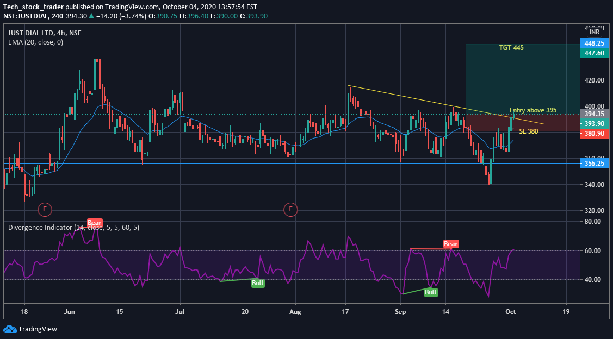Click the green target zone rectangle

[x=522, y=79]
